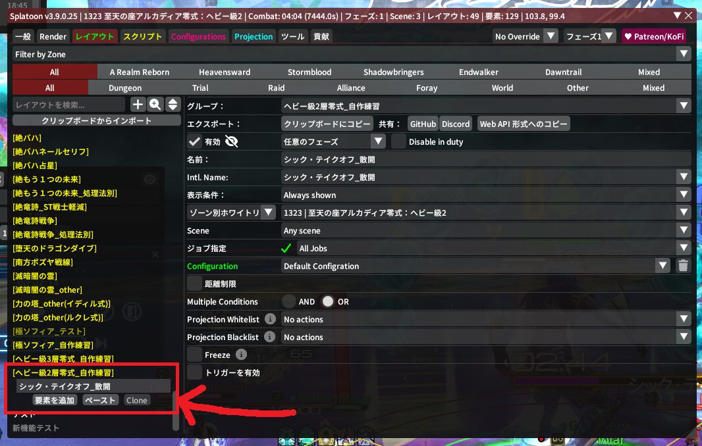Click the crossed-out eye icon next to 有効

pyautogui.click(x=231, y=141)
